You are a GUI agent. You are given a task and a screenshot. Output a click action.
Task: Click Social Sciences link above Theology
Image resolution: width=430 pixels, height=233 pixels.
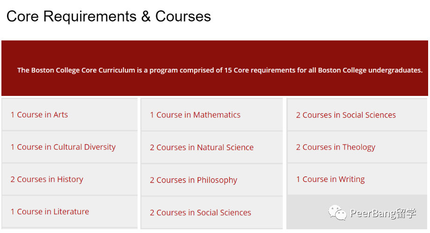pyautogui.click(x=346, y=115)
